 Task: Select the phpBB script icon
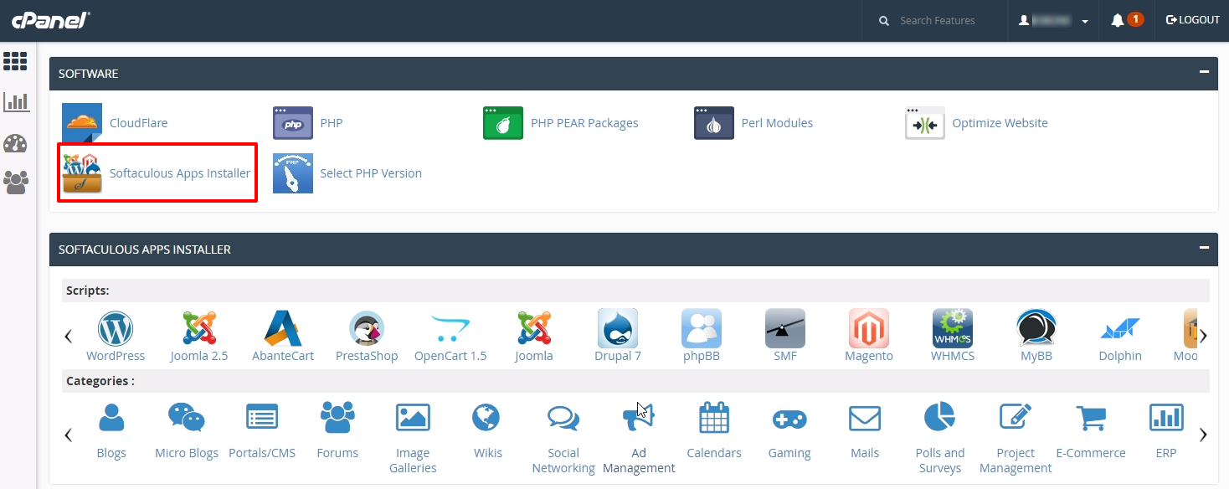coord(702,328)
